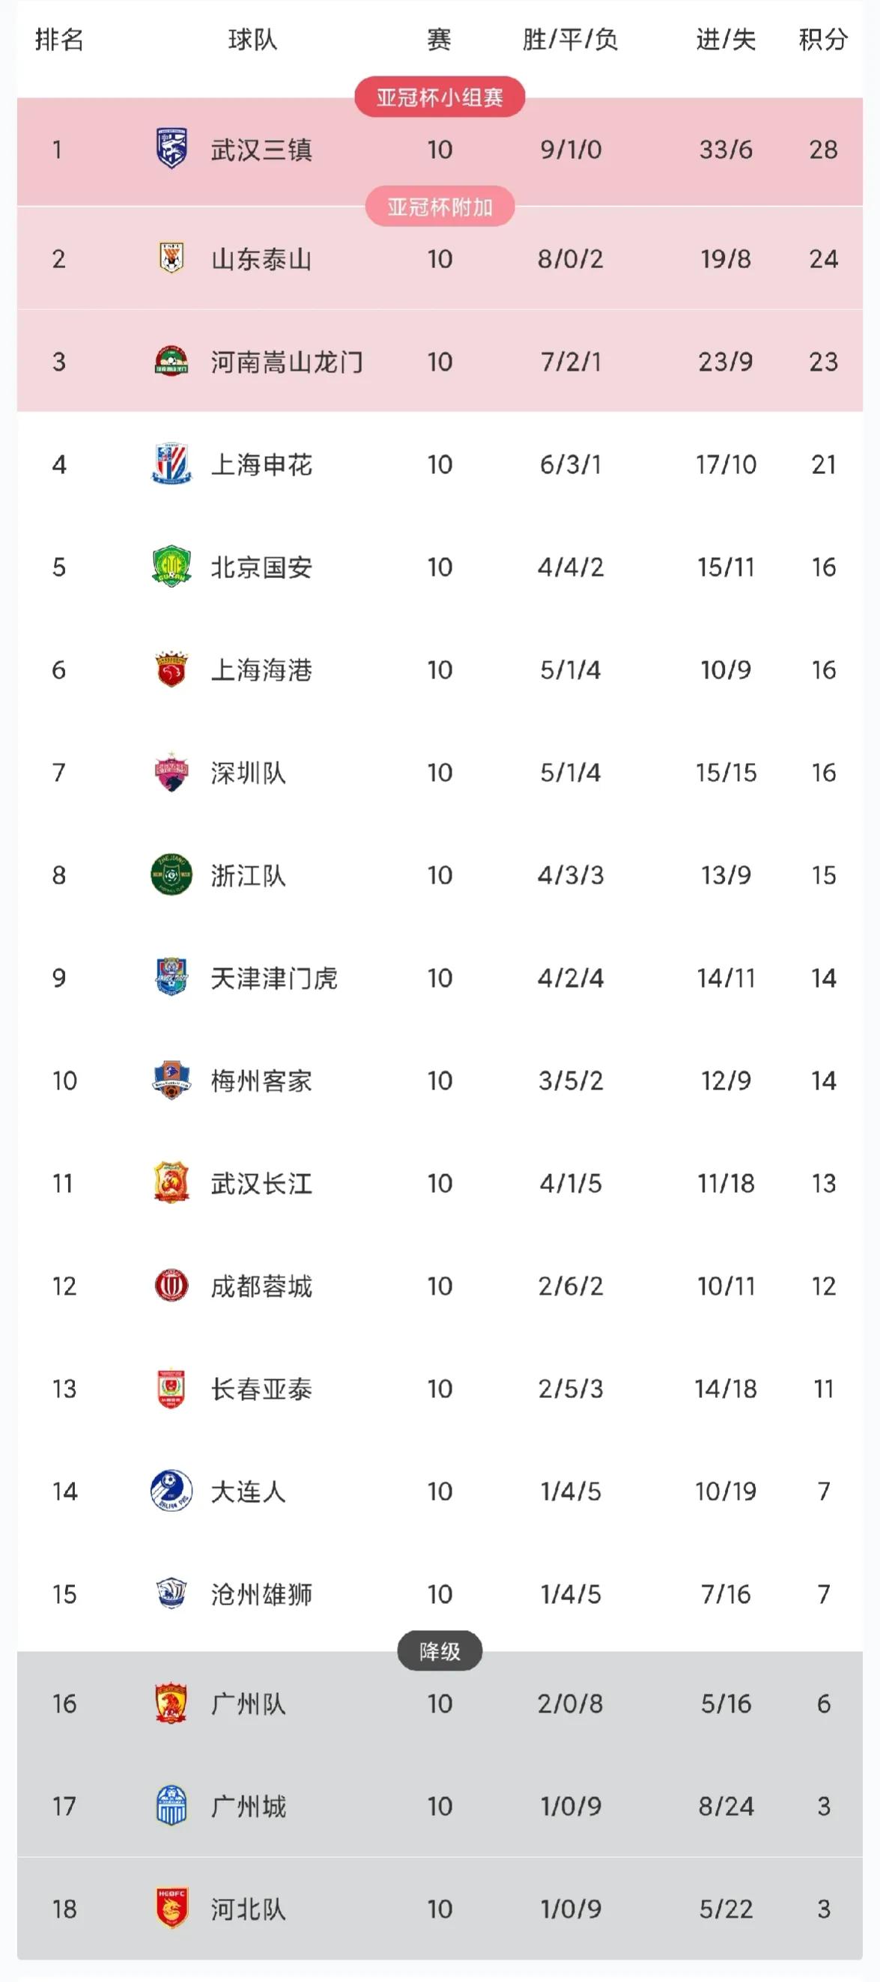880x1982 pixels.
Task: Tap the 上海海港 red crest icon
Action: 171,669
